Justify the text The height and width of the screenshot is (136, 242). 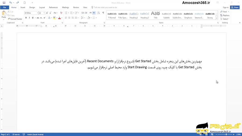pyautogui.click(x=76, y=18)
